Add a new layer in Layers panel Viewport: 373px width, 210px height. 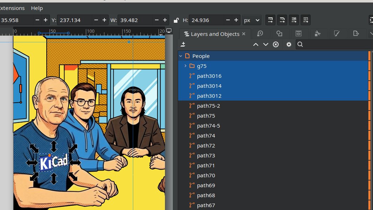click(x=183, y=44)
